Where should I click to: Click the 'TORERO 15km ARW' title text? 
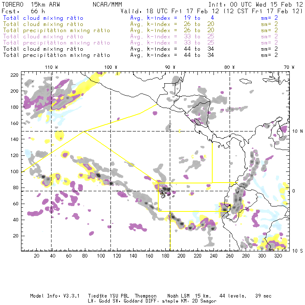coord(31,5)
